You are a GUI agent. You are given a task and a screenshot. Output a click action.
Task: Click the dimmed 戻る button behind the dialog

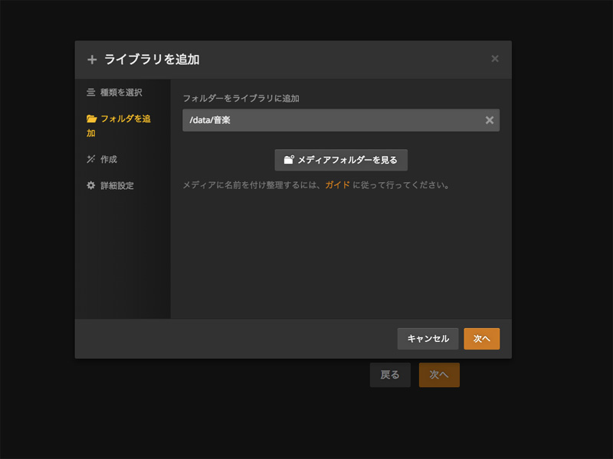pos(390,375)
